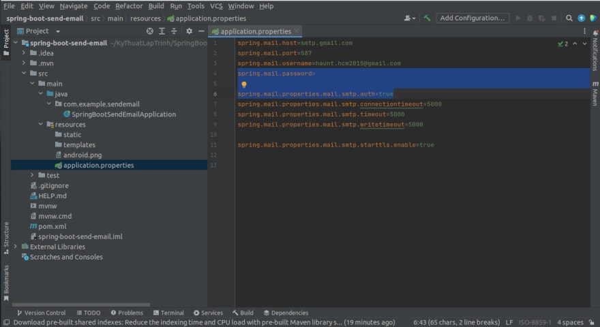Screen dimensions: 600x327
Task: Open editor tab options three-dot icon
Action: coord(584,31)
